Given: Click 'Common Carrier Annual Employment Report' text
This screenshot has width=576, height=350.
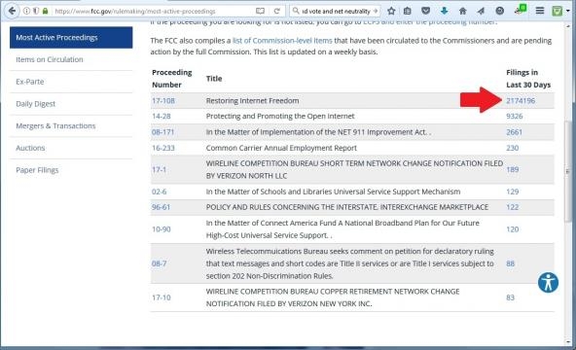Looking at the screenshot, I should click(281, 148).
